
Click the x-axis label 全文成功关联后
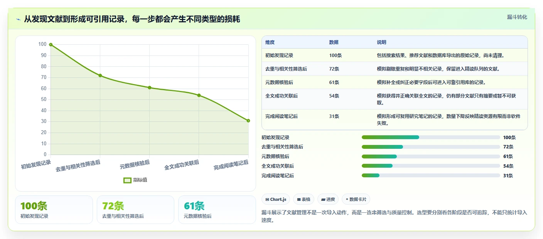coord(182,165)
